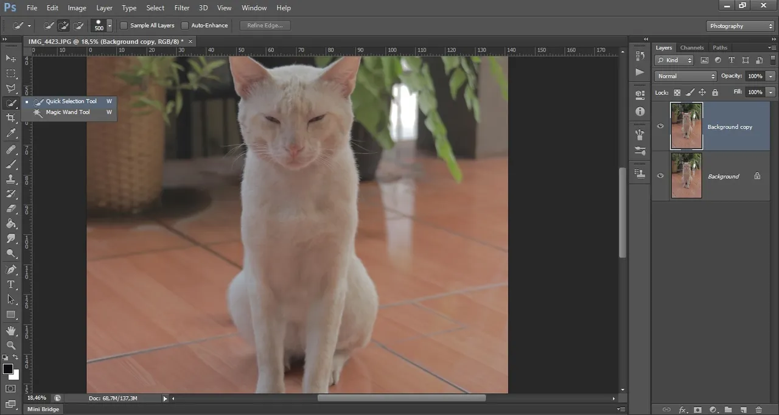Select the Move tool
The height and width of the screenshot is (415, 779).
[10, 58]
